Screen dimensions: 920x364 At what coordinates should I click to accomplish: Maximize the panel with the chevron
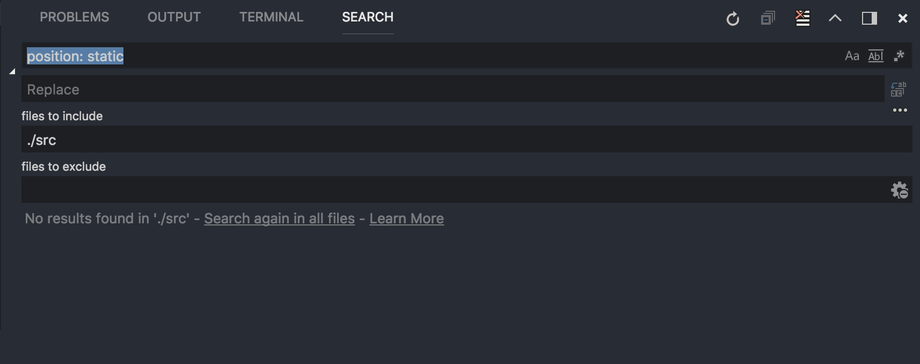click(x=835, y=18)
